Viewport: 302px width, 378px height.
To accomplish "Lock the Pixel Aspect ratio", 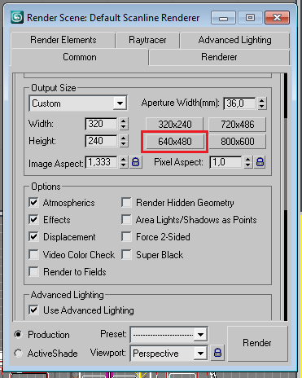I will 260,162.
